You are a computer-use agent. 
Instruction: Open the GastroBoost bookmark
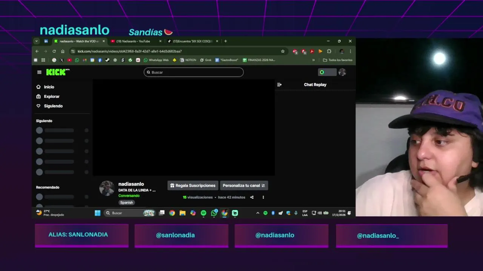pyautogui.click(x=227, y=60)
